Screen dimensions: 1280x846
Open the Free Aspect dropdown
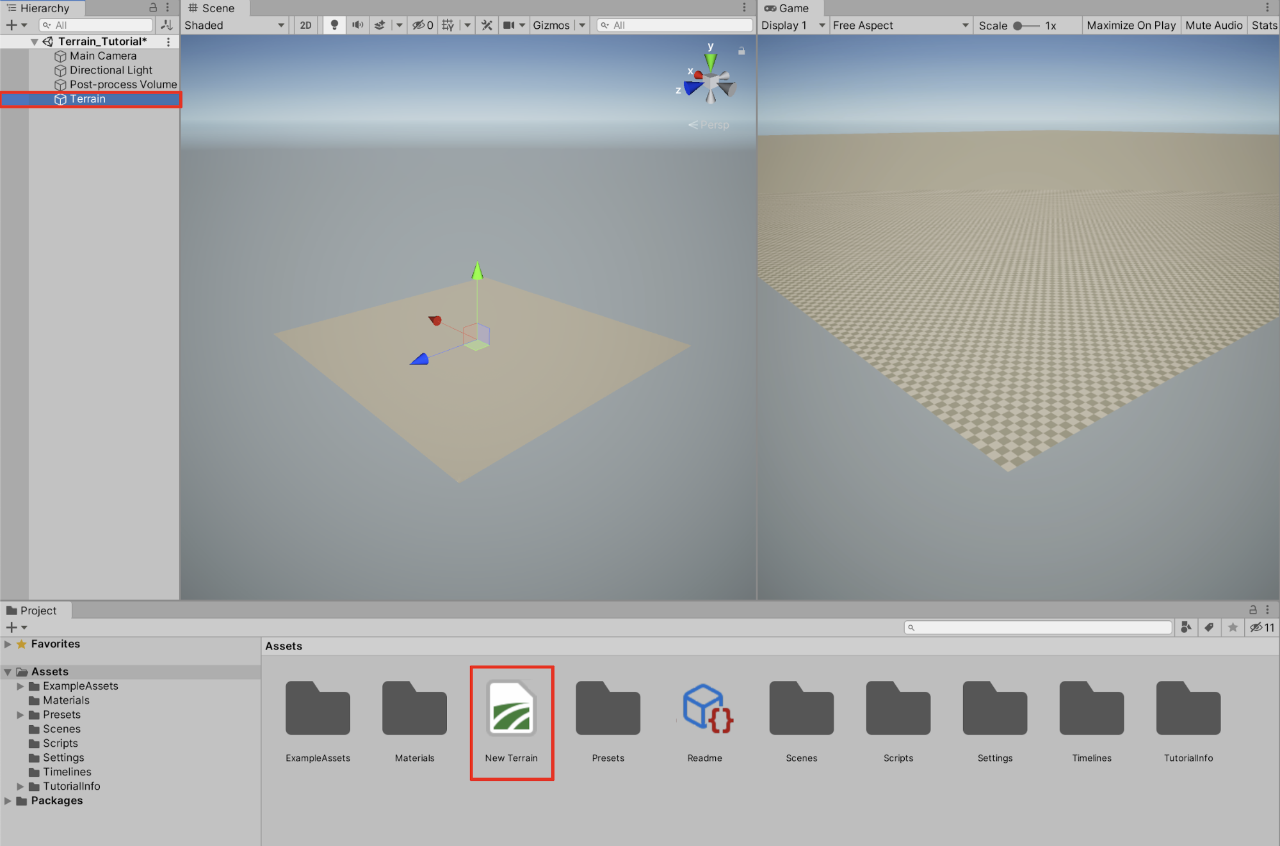coord(900,25)
